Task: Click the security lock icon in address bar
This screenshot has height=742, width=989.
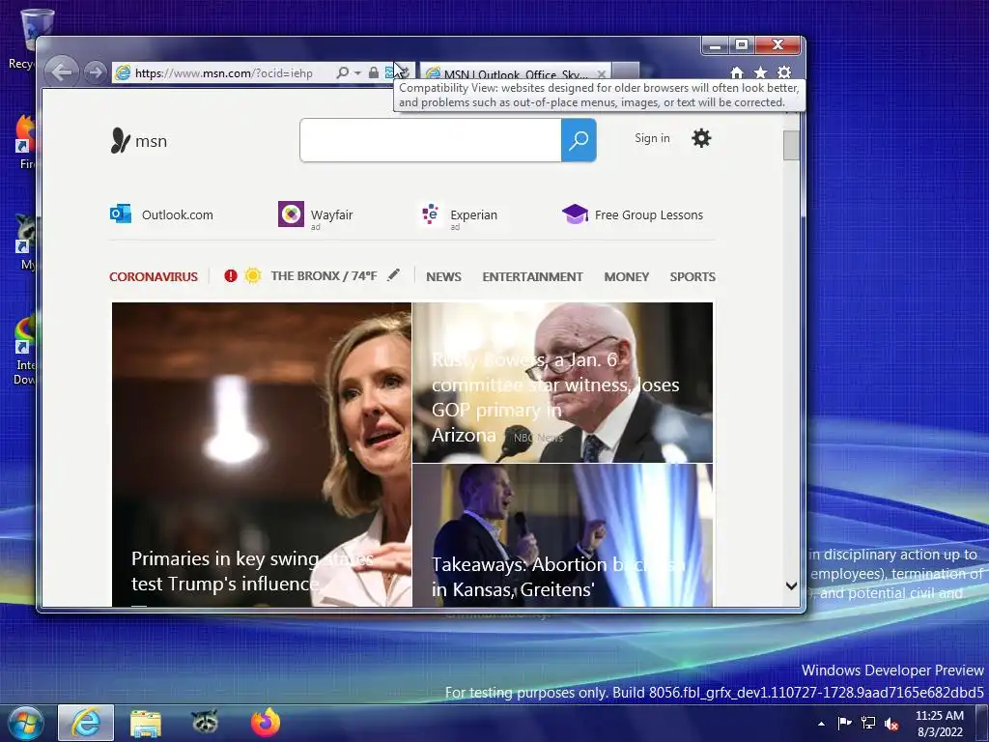Action: point(374,72)
